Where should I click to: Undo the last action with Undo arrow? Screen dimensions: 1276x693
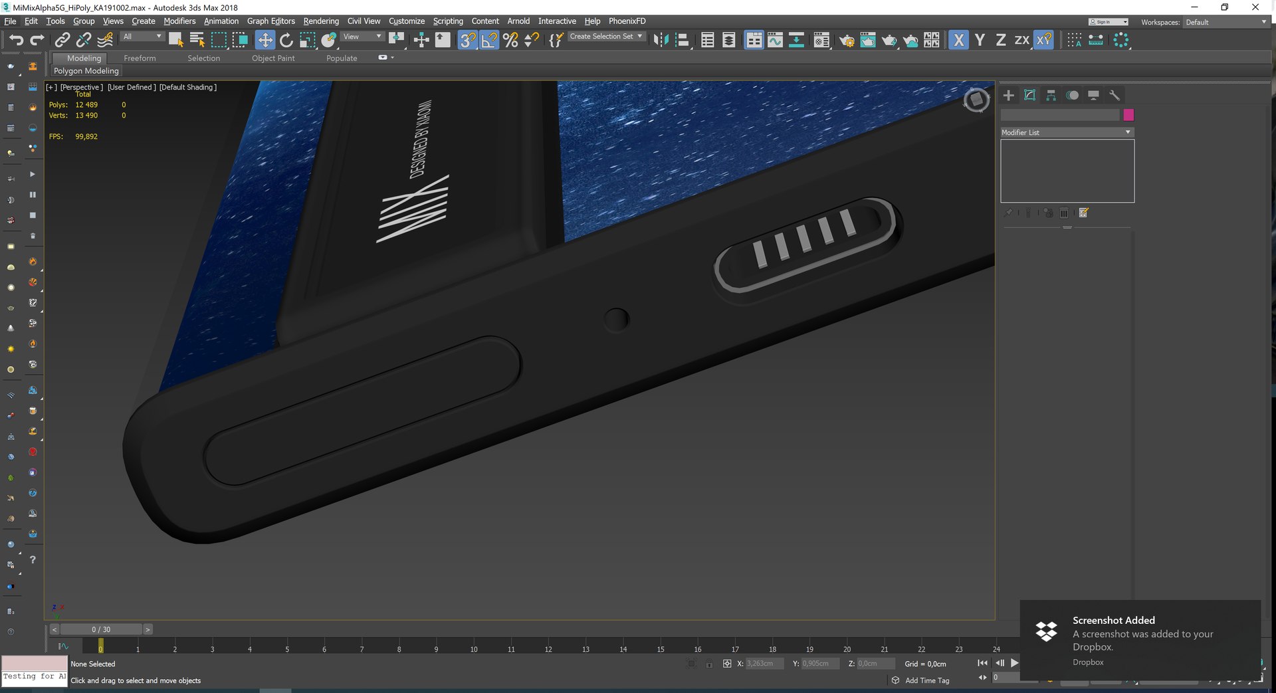[x=16, y=40]
